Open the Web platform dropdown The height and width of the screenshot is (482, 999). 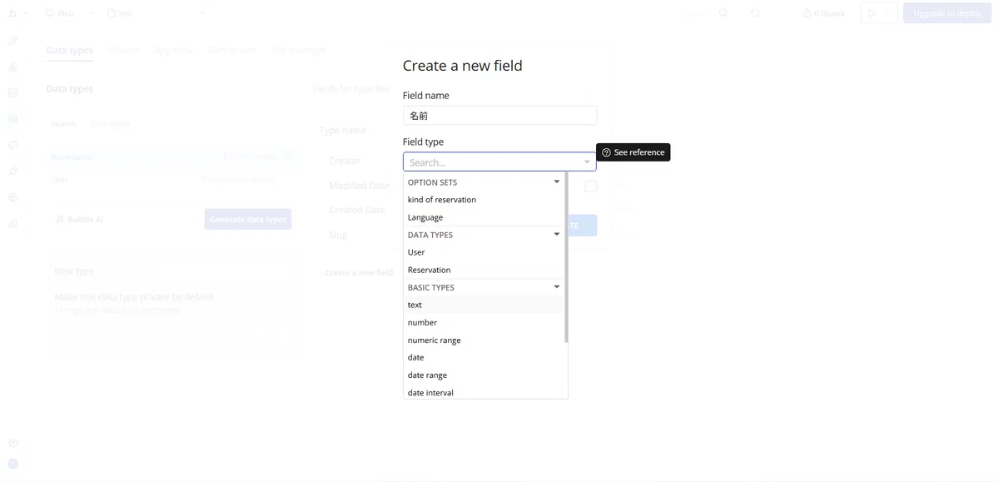tap(70, 13)
